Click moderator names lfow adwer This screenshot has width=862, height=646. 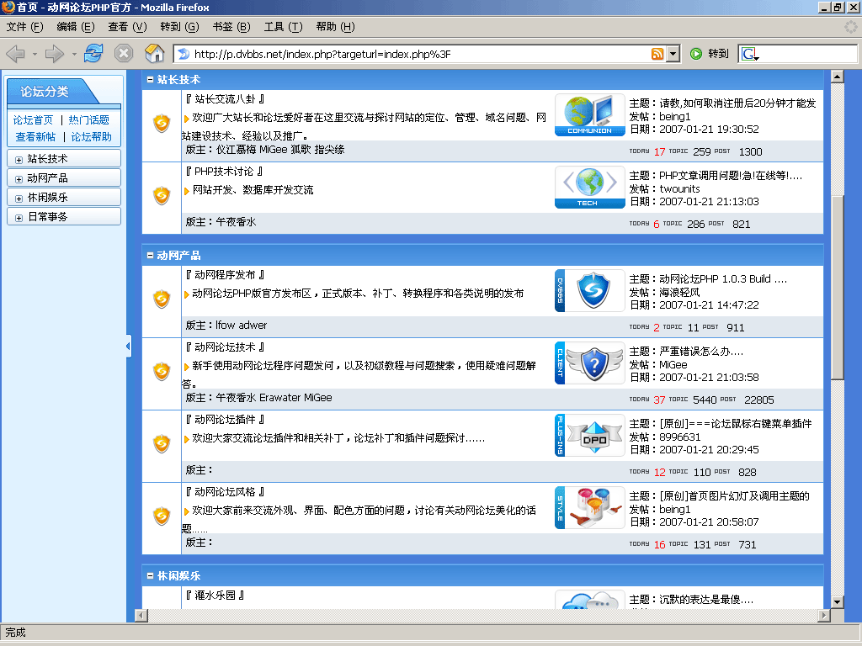click(x=241, y=326)
